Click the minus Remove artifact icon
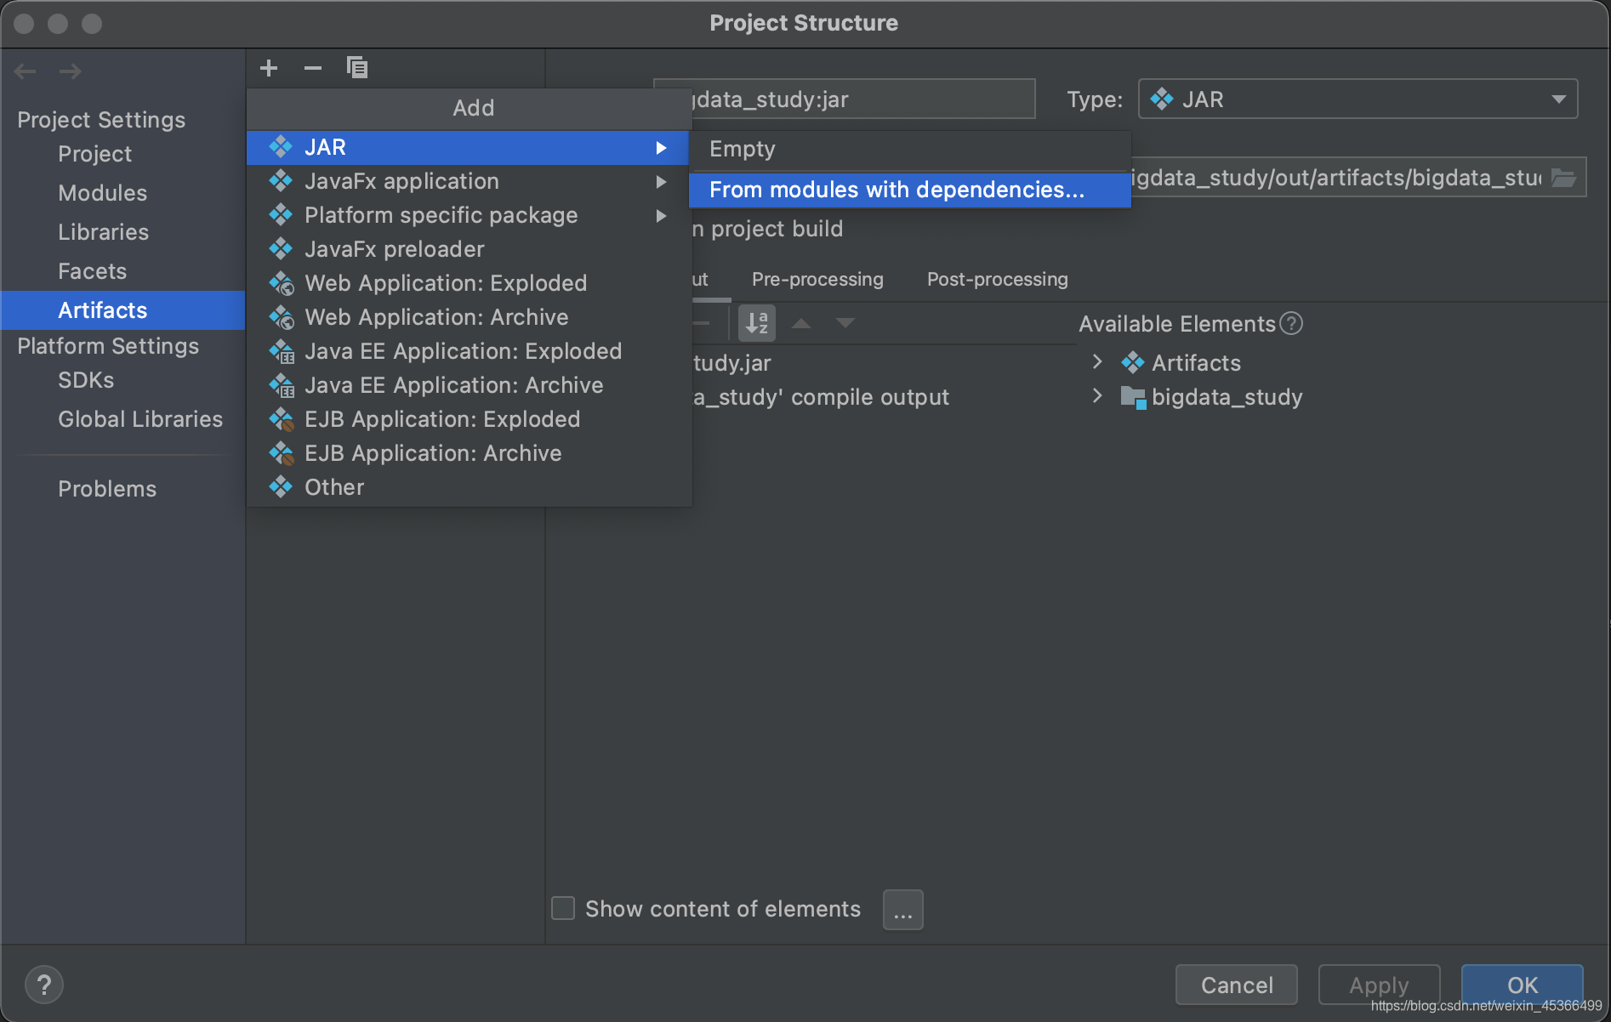This screenshot has width=1611, height=1022. point(313,68)
